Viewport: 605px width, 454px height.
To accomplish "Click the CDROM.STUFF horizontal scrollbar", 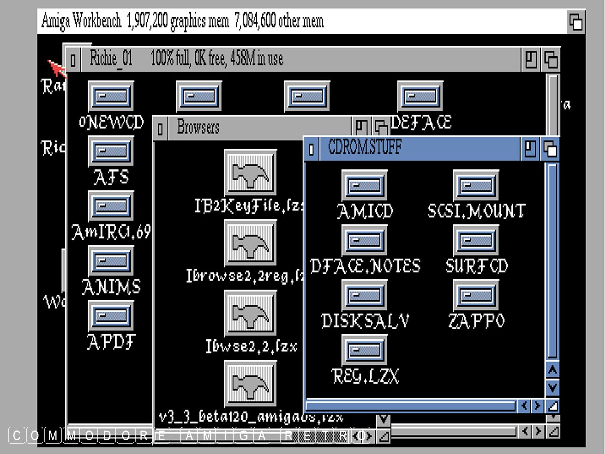I will click(x=410, y=406).
